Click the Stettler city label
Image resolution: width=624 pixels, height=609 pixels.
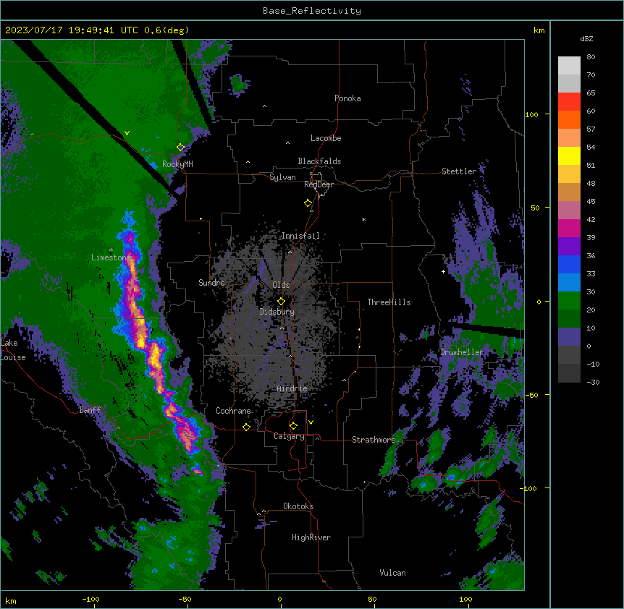point(459,171)
